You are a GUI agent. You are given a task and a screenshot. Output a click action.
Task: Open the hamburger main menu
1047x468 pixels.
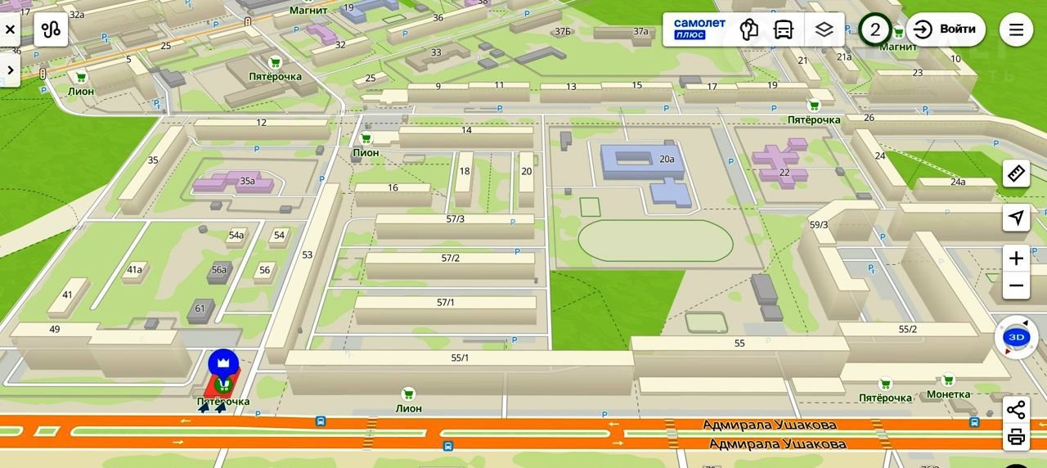[x=1016, y=30]
